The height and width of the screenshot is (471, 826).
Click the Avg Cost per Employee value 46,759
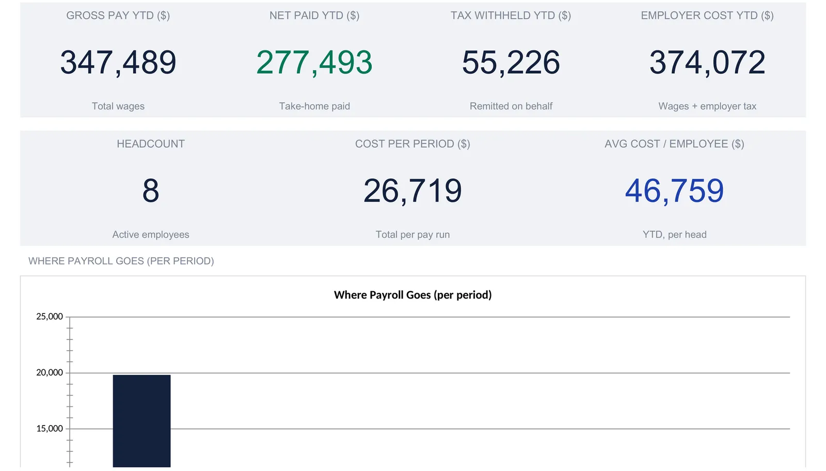point(674,191)
